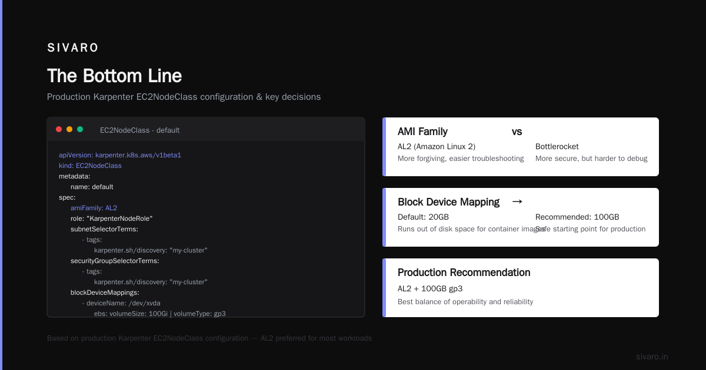The image size is (706, 370).
Task: Select the heading 'The Bottom Line'
Action: tap(115, 76)
